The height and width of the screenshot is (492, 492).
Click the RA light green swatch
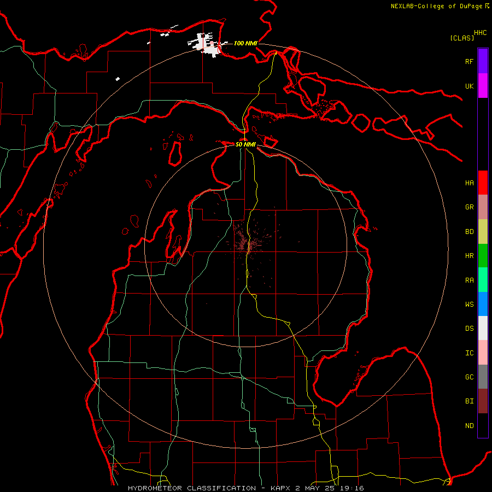click(483, 280)
